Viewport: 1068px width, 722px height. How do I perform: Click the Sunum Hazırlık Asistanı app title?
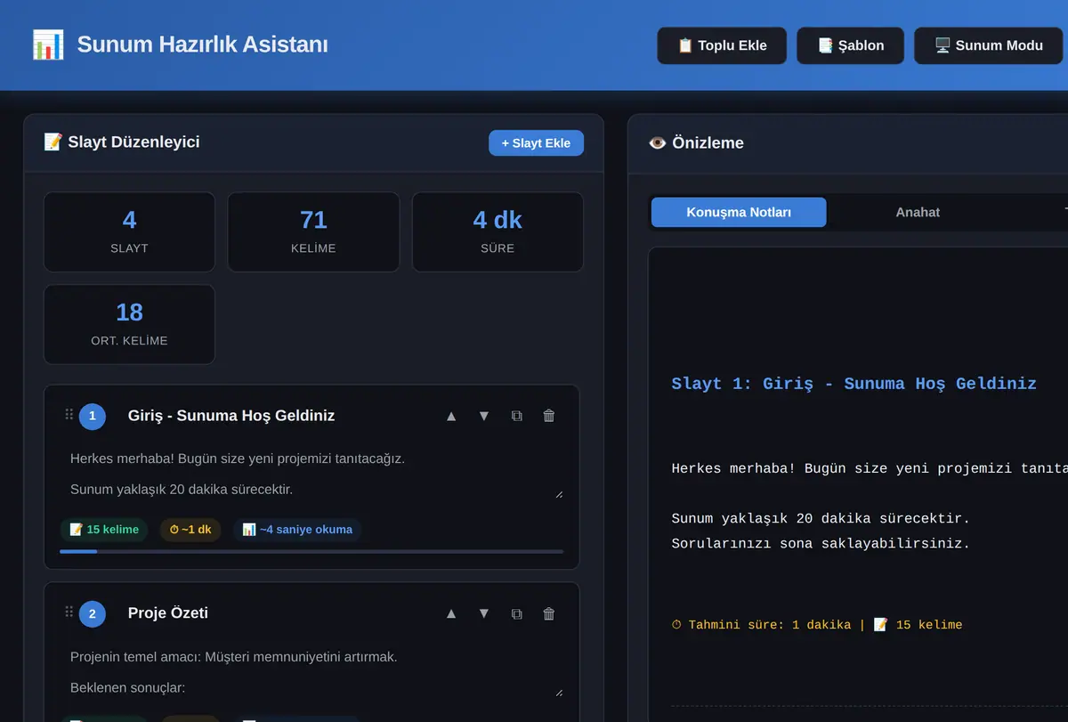point(203,45)
